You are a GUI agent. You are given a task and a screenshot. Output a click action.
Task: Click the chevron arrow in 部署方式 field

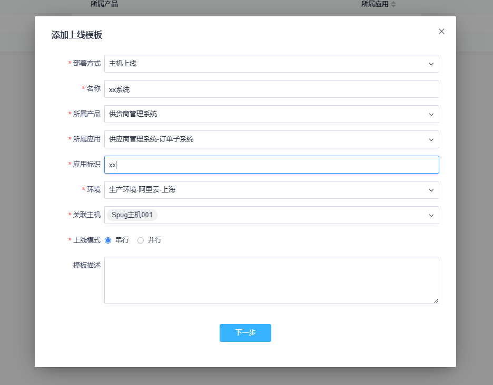point(431,64)
